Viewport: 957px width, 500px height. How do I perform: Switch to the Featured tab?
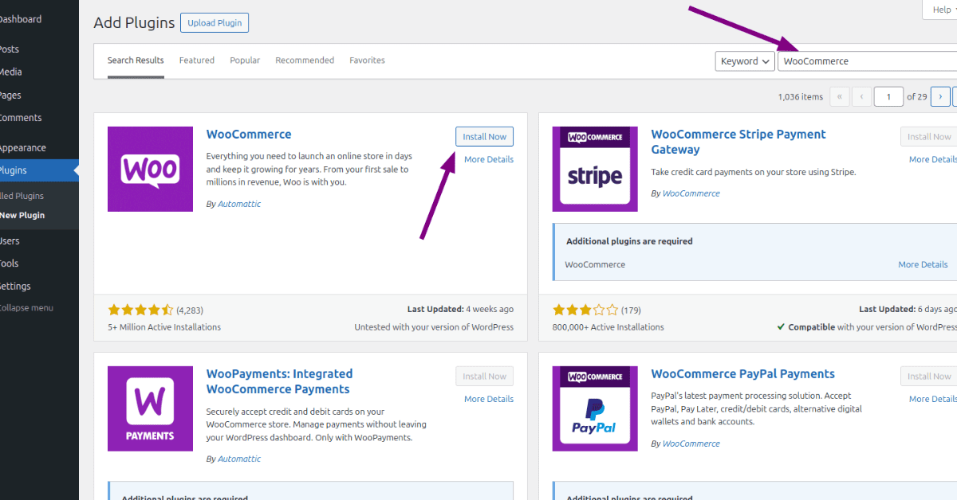[196, 61]
